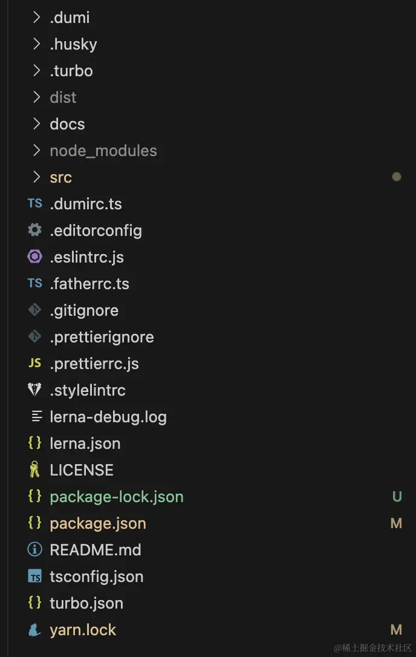This screenshot has width=416, height=657.
Task: Open the package.json file
Action: 98,523
